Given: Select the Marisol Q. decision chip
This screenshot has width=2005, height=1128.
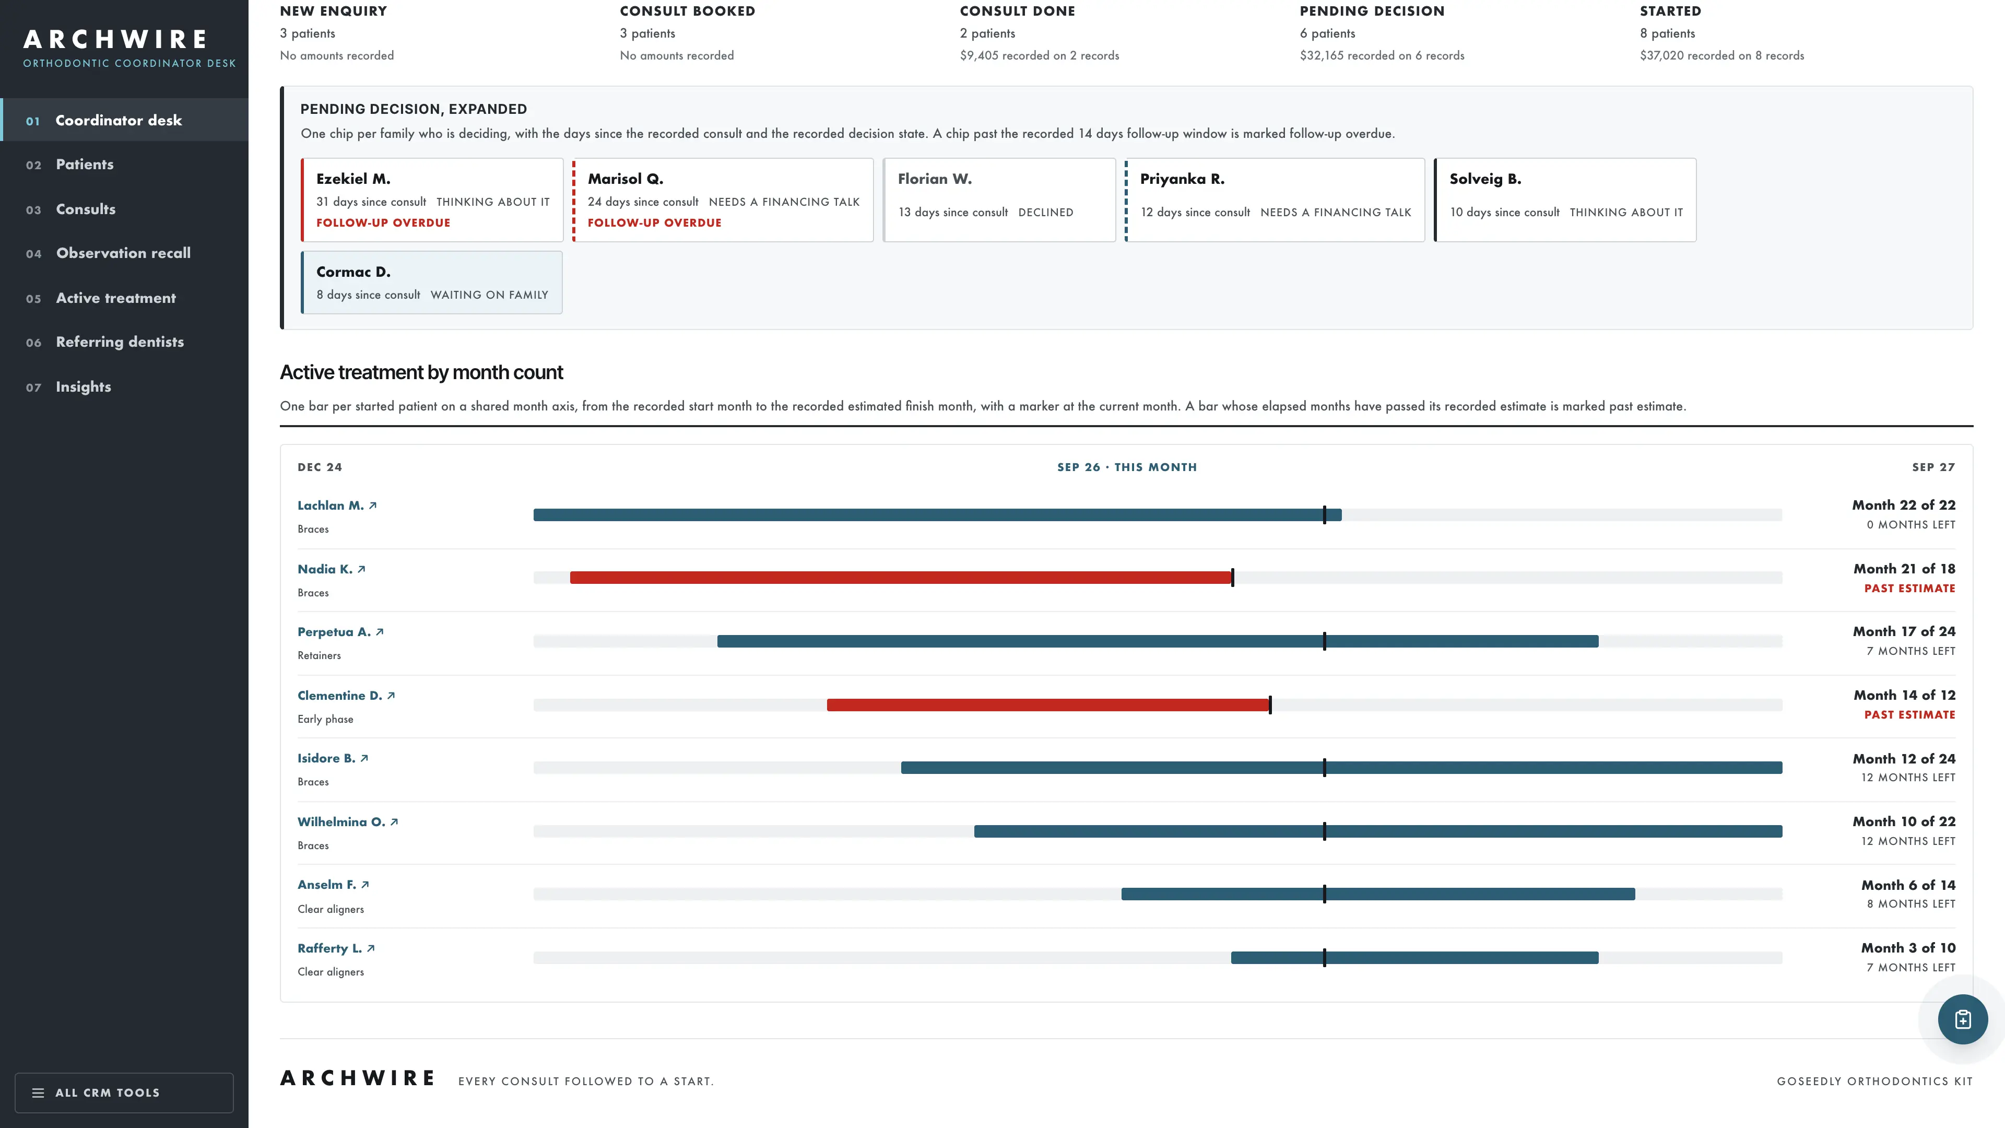Looking at the screenshot, I should (723, 200).
